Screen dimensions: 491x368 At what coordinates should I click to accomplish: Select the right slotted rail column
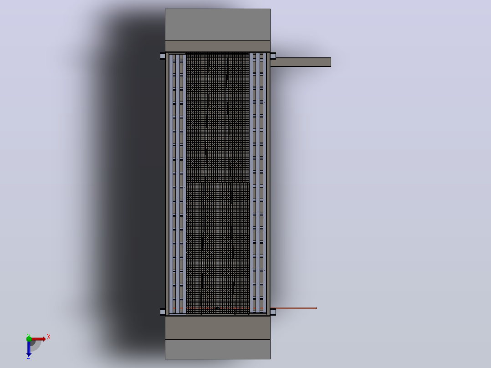258,184
